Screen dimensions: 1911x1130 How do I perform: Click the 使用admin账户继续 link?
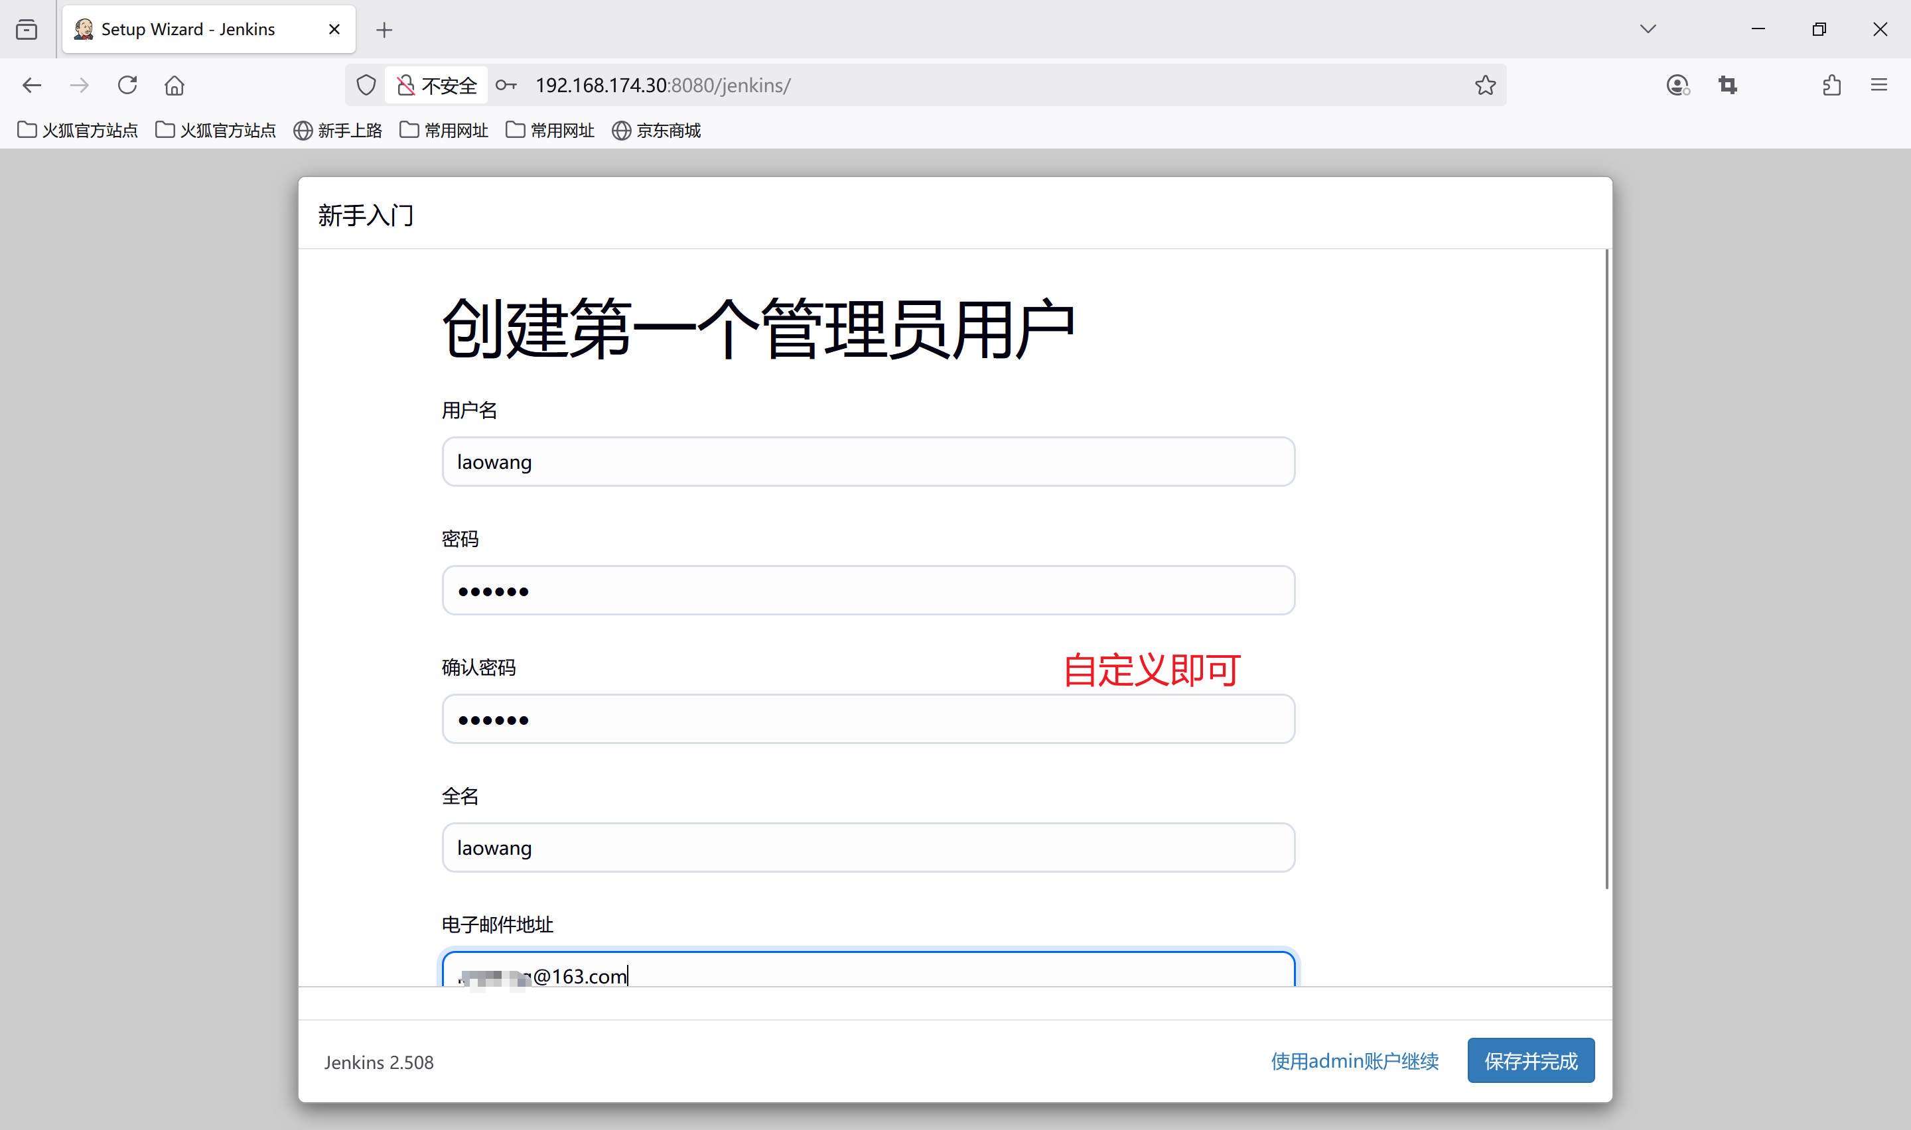click(1354, 1061)
